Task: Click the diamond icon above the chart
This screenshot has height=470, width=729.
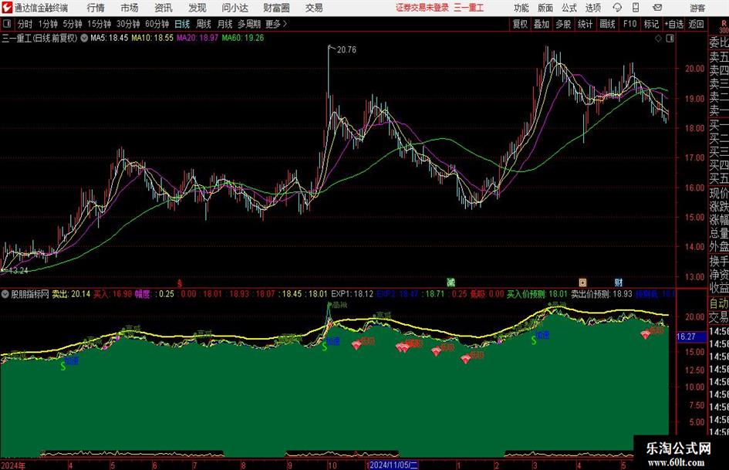Action: [658, 39]
